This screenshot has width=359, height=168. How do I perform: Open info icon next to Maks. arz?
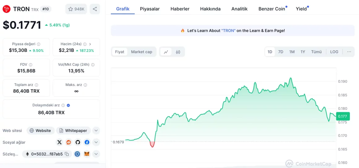[x=85, y=85]
